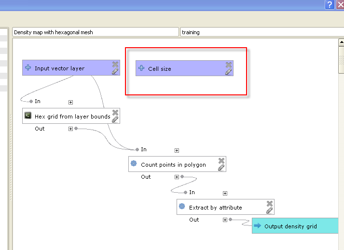Click Extract by attribute 'Out' label
The width and height of the screenshot is (344, 250).
click(194, 220)
